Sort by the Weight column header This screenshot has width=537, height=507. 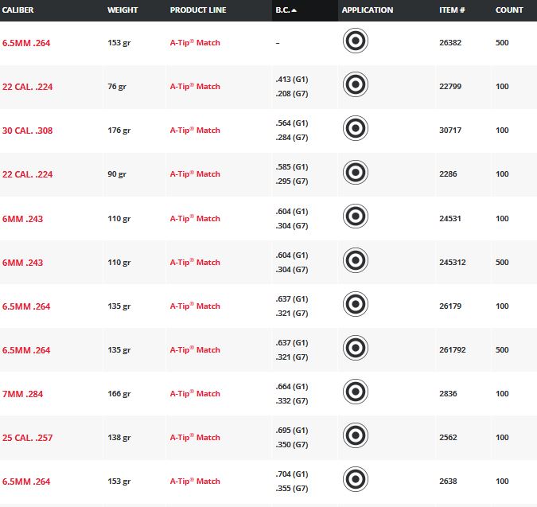123,10
